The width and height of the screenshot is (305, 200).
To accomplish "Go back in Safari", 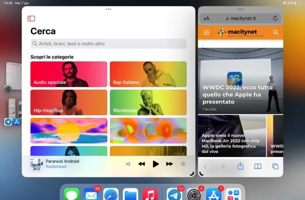I will [205, 166].
